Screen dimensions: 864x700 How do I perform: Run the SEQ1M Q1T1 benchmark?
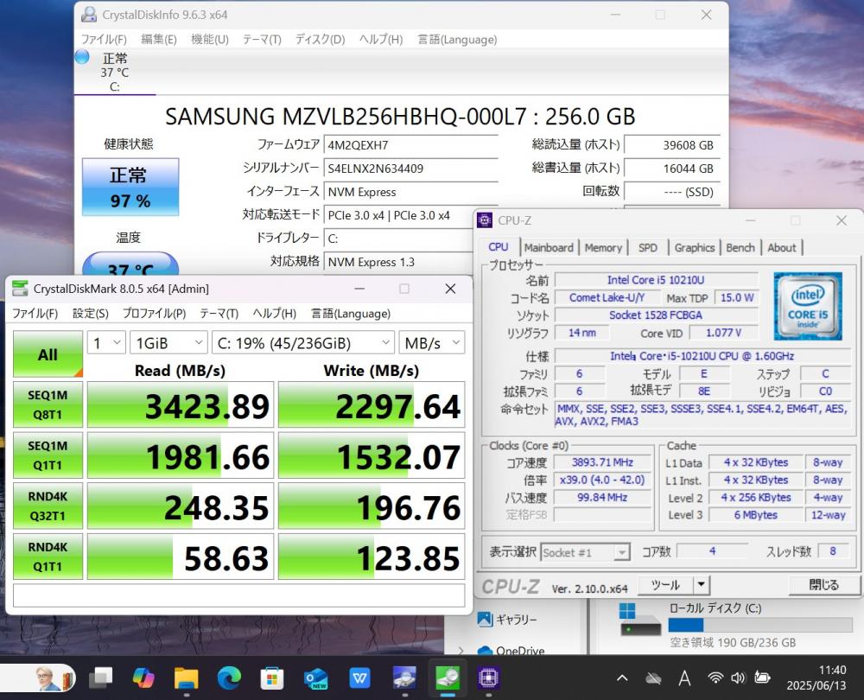pyautogui.click(x=48, y=455)
